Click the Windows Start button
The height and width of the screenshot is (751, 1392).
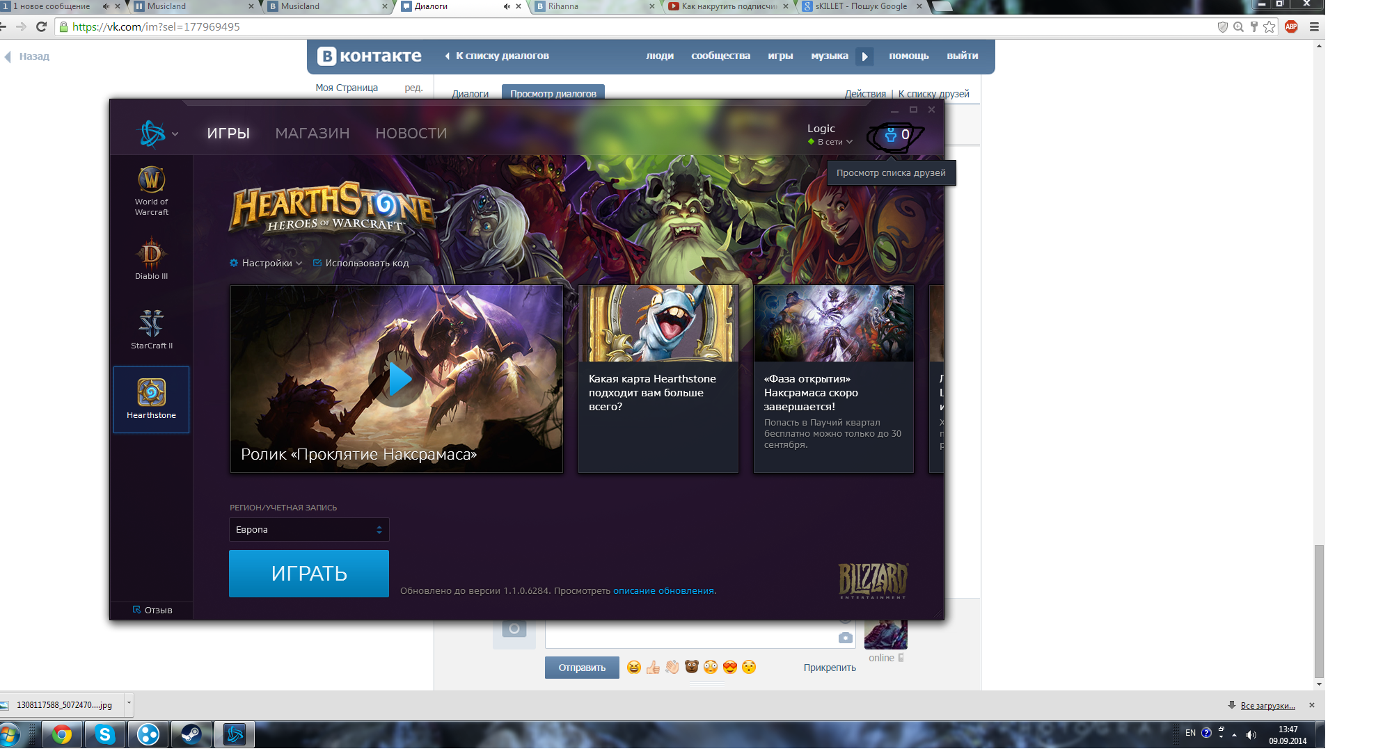pos(10,734)
